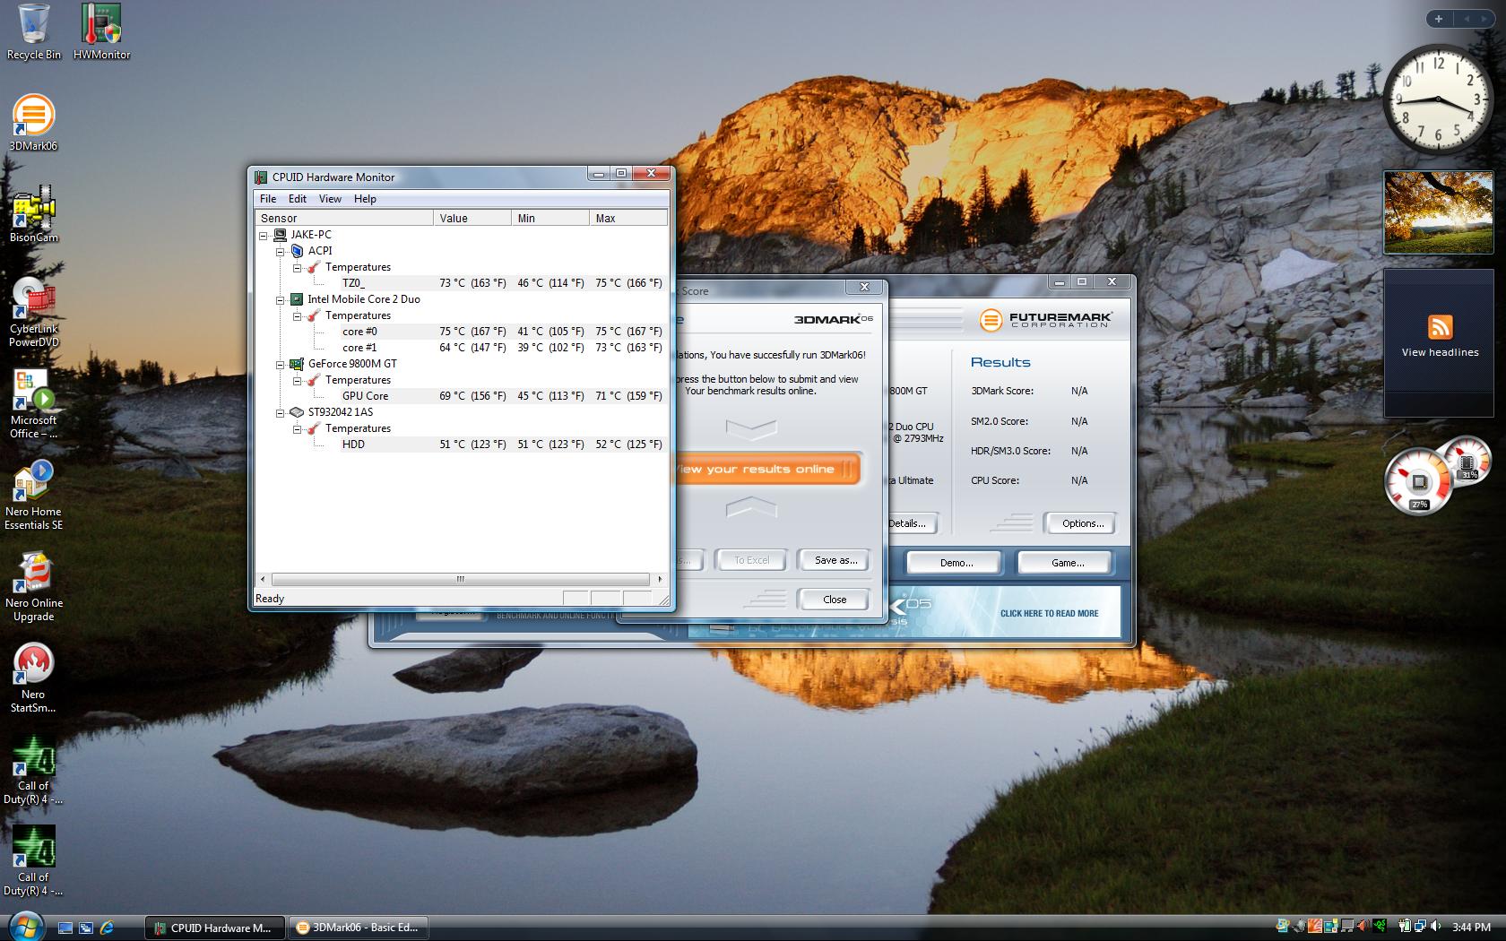Click the CPU meter gadget dial
The height and width of the screenshot is (941, 1506).
tap(1418, 482)
